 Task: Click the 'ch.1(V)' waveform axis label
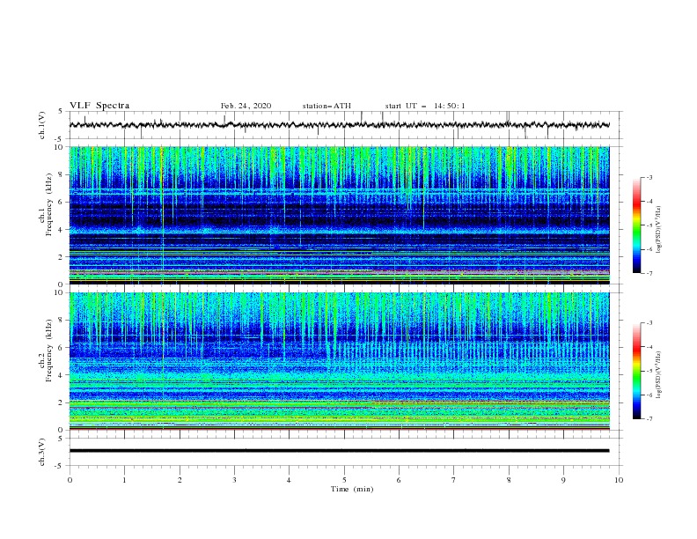point(42,125)
